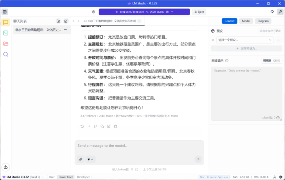Viewport: 285px width, 180px height.
Task: Create a new folder in chat list
Action: 58,21
